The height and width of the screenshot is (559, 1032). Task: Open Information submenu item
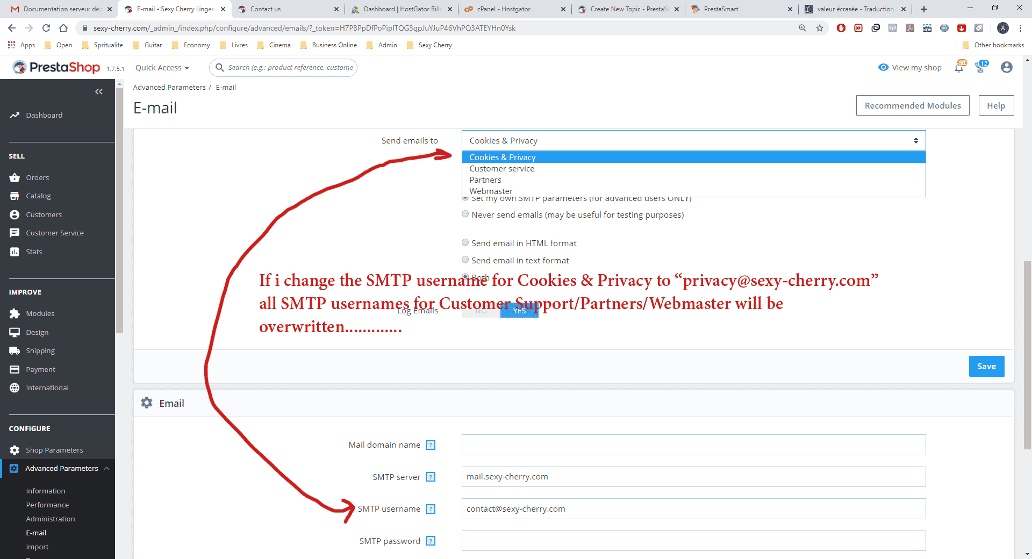(46, 491)
